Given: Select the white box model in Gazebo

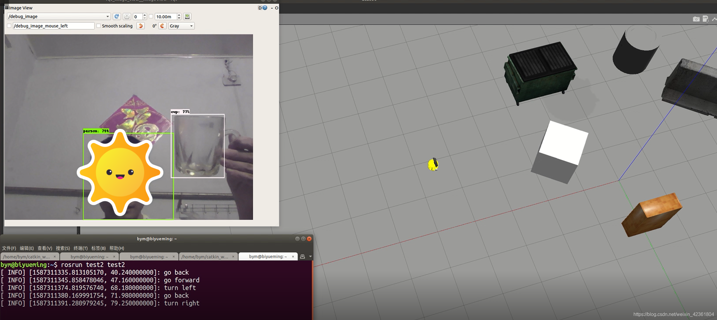Looking at the screenshot, I should pos(560,152).
